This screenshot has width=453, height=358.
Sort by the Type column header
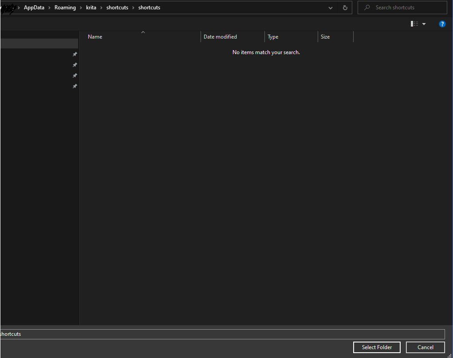273,37
